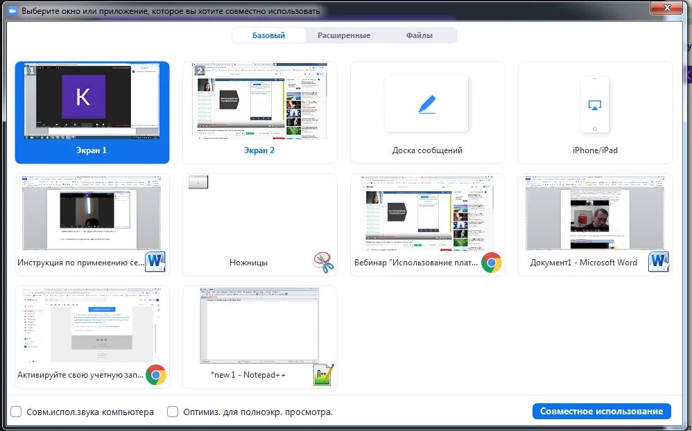The width and height of the screenshot is (692, 431).
Task: Click the Экран 2 label text
Action: click(259, 150)
